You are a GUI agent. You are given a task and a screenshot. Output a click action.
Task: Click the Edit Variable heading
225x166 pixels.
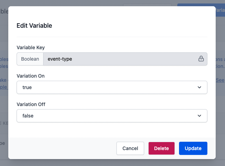click(x=34, y=25)
